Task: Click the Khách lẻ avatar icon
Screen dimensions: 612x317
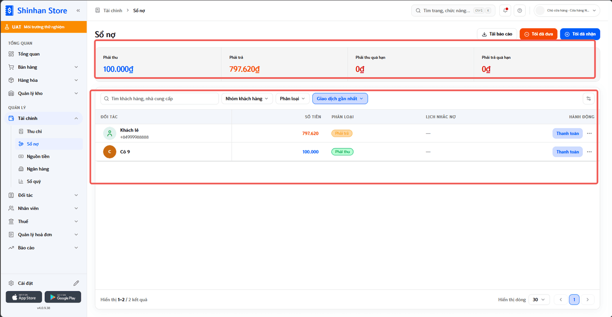Action: click(109, 133)
